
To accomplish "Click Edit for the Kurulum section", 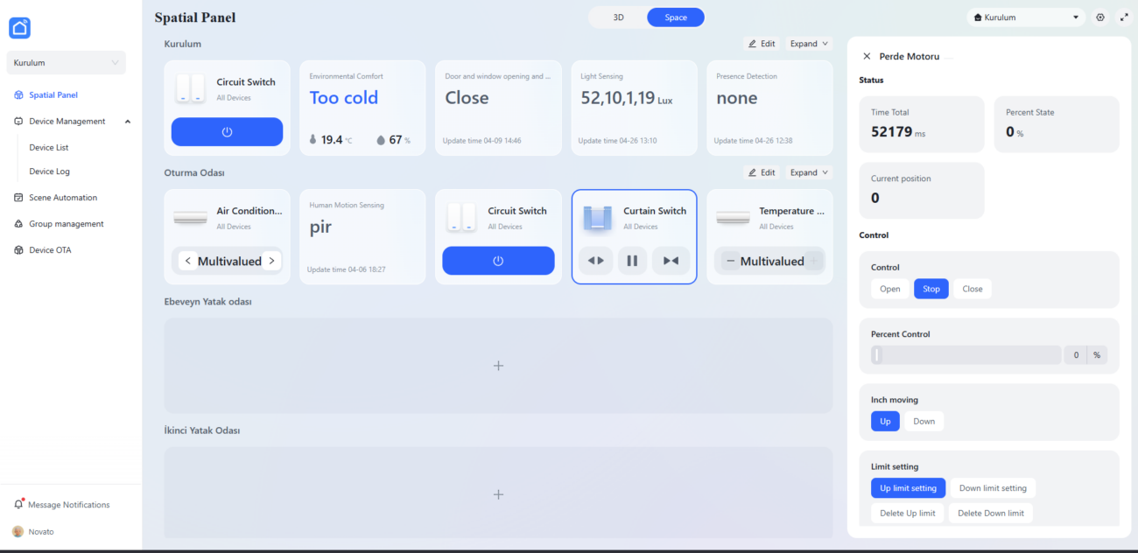I will pyautogui.click(x=762, y=43).
